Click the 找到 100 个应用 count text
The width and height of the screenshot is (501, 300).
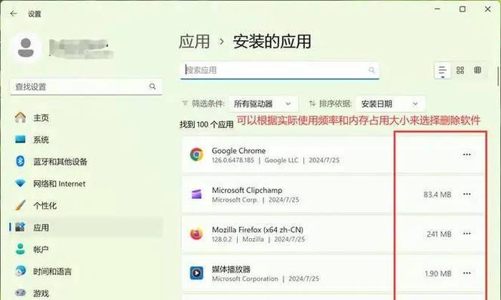207,124
